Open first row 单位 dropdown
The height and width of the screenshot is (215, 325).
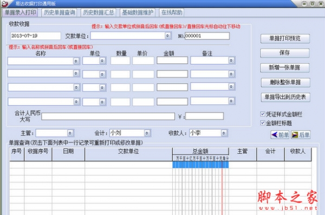[102, 61]
